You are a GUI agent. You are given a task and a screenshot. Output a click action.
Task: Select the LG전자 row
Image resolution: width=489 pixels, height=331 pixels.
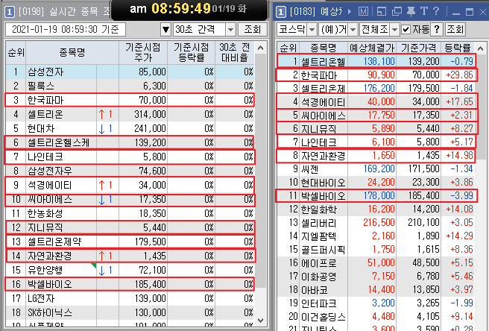130,298
